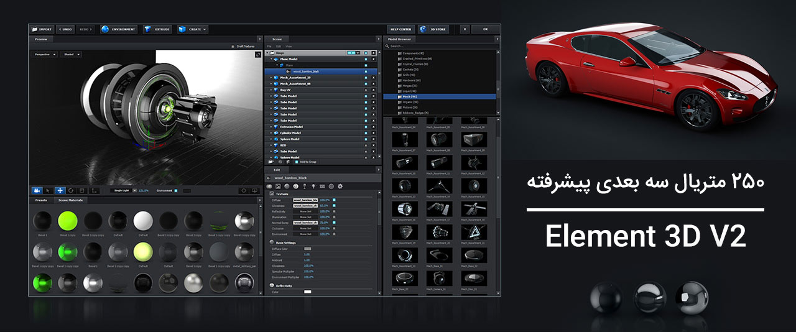Click the fullscreen monitor icon below preview
The width and height of the screenshot is (796, 332).
[x=254, y=191]
